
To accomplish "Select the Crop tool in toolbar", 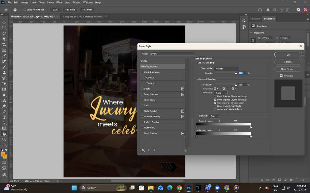I will [4, 45].
